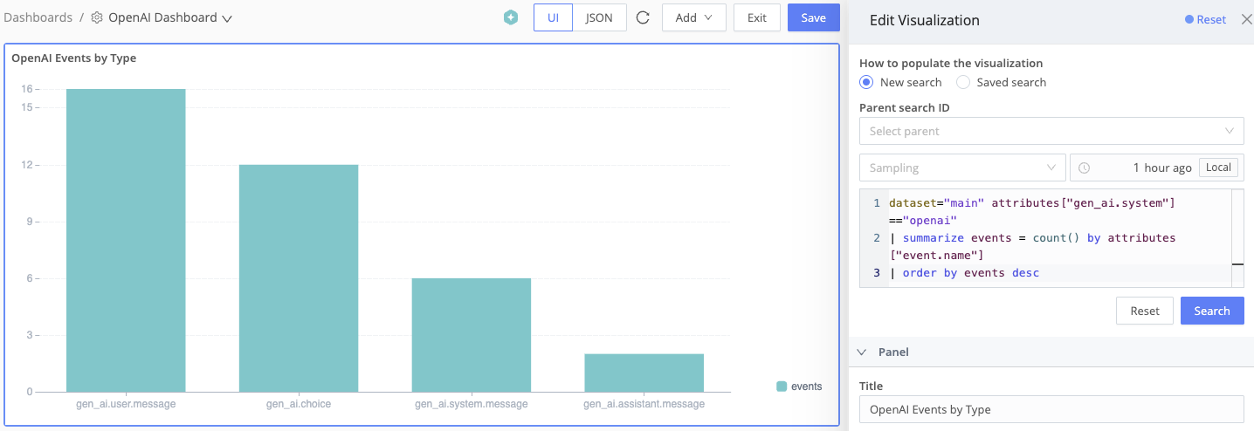Click the events legend color swatch
1254x431 pixels.
(x=782, y=387)
